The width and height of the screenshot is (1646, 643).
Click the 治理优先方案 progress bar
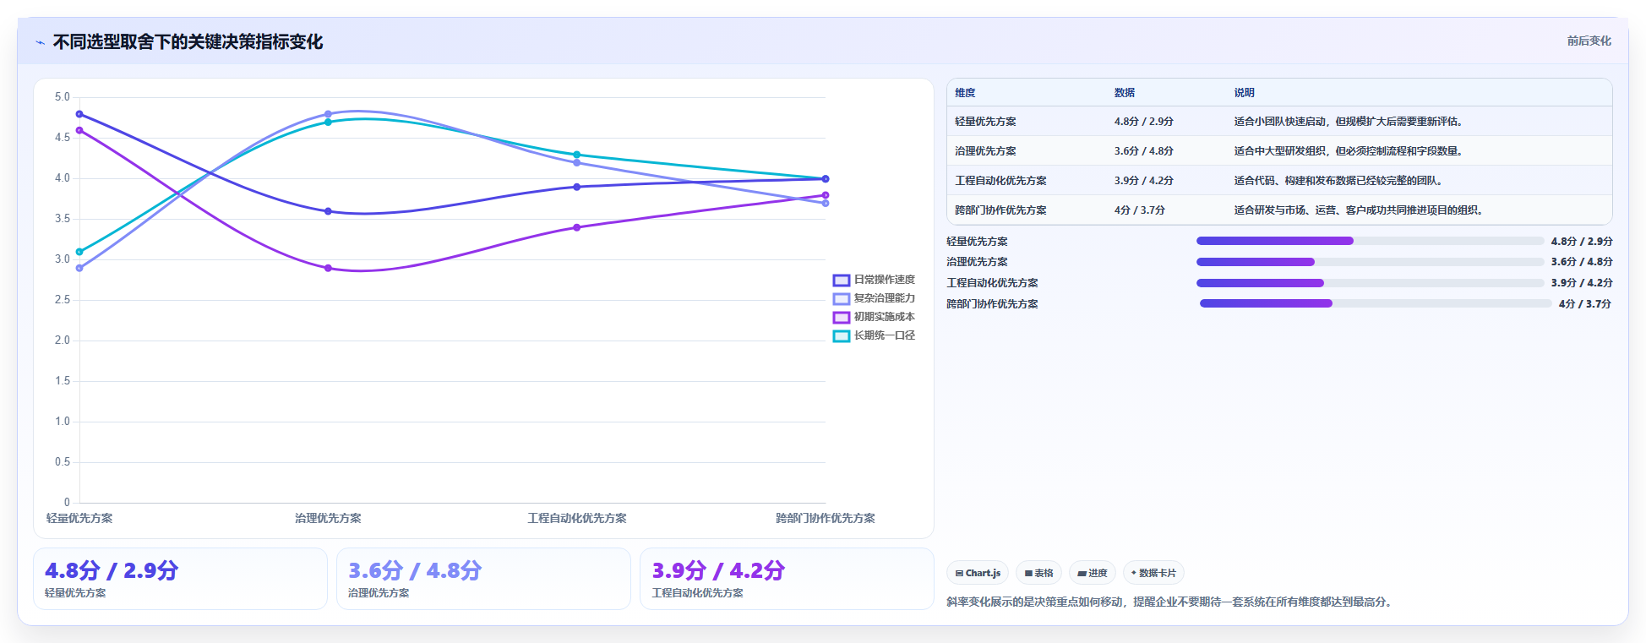click(1370, 262)
